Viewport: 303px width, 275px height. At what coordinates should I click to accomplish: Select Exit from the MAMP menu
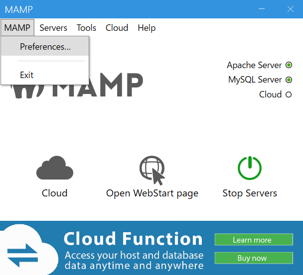[27, 75]
